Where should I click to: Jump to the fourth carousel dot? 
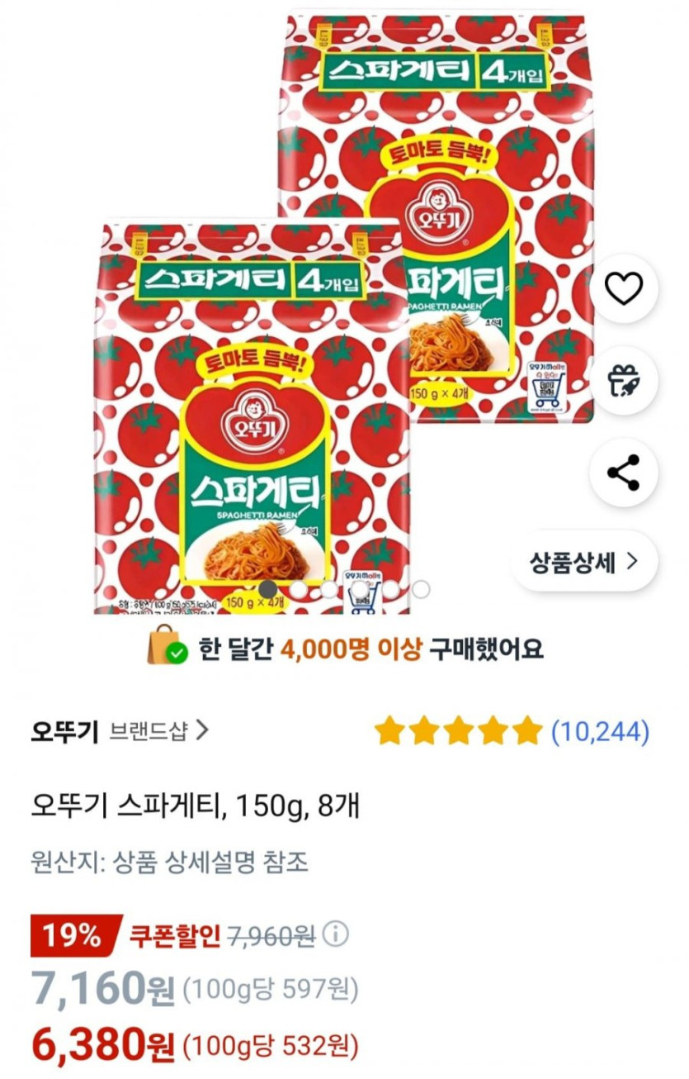pyautogui.click(x=360, y=589)
